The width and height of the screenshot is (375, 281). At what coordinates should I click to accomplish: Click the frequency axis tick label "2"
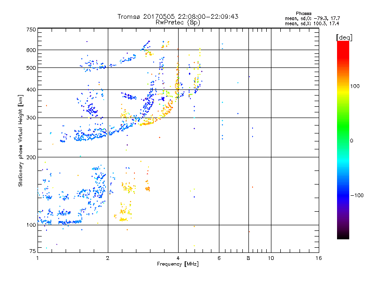(x=108, y=258)
